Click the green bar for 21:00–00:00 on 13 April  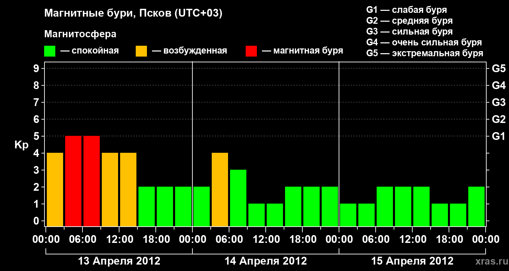pos(183,206)
